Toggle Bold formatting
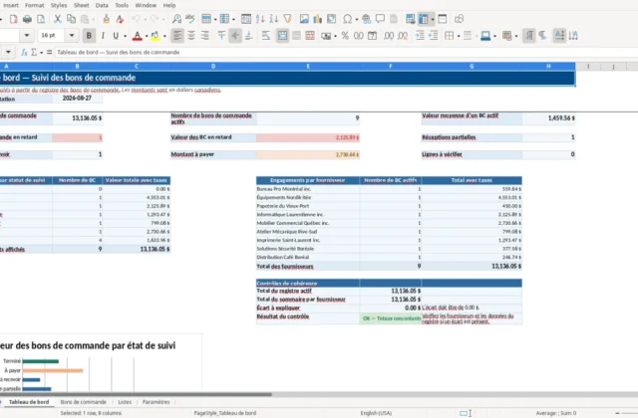The image size is (638, 418). coord(89,36)
